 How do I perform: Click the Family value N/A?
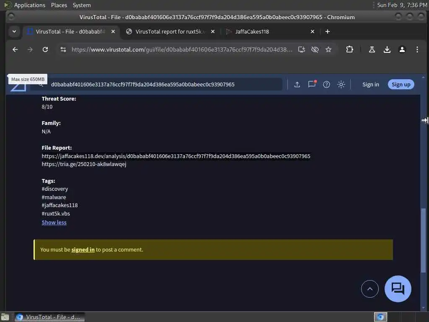click(46, 131)
